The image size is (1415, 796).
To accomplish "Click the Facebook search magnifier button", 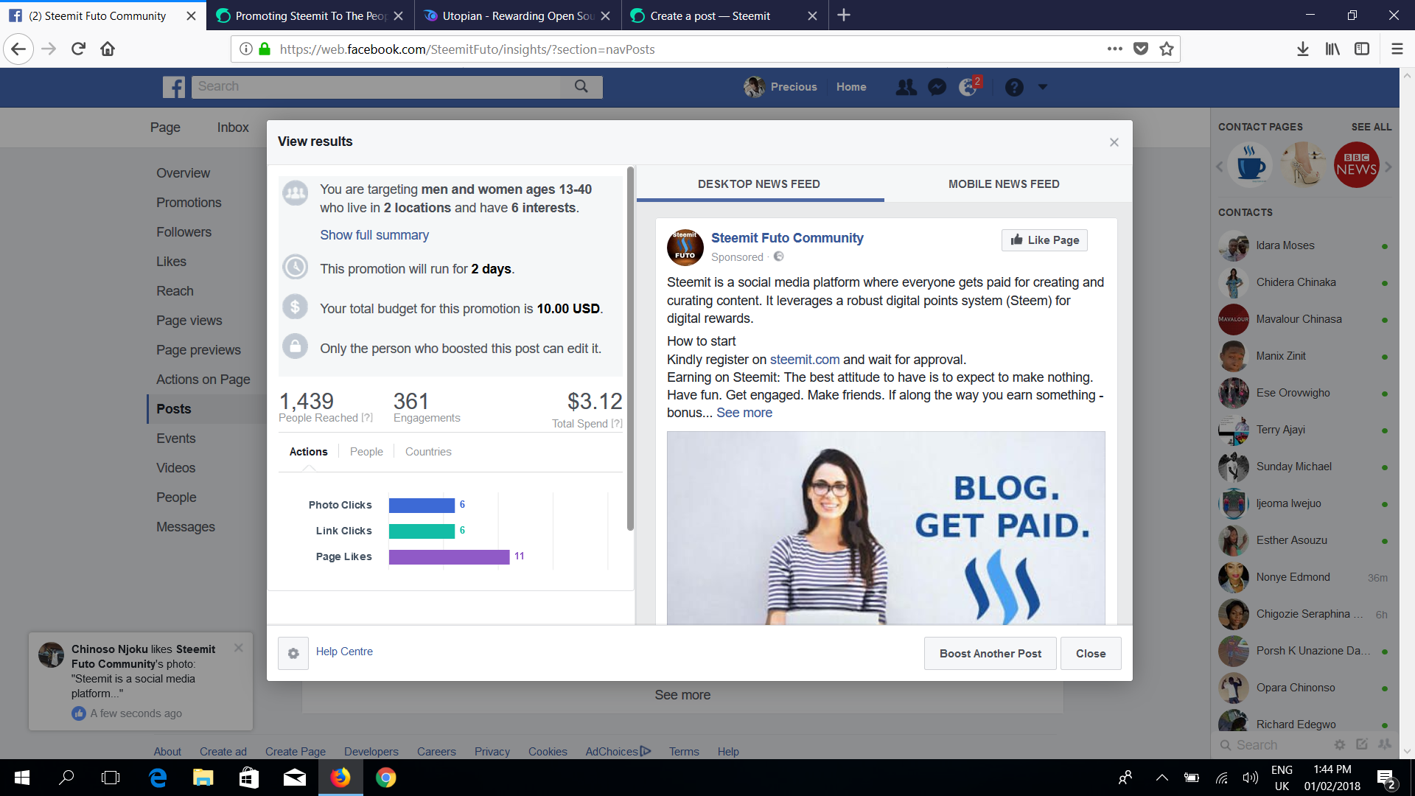I will [x=581, y=86].
